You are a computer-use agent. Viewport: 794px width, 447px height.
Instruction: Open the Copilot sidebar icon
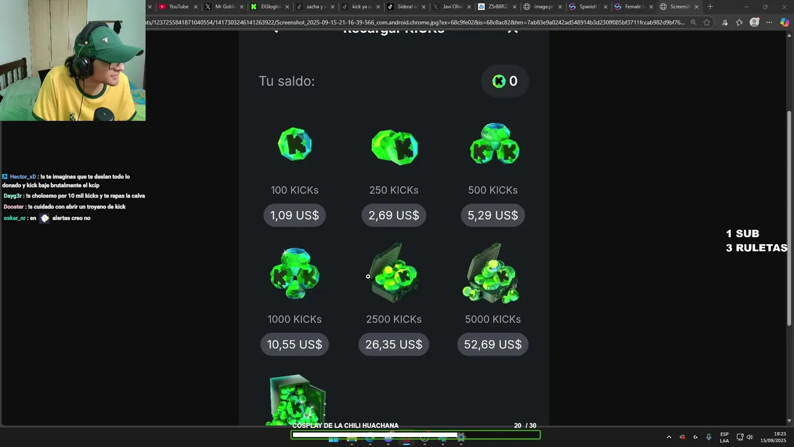tap(785, 22)
